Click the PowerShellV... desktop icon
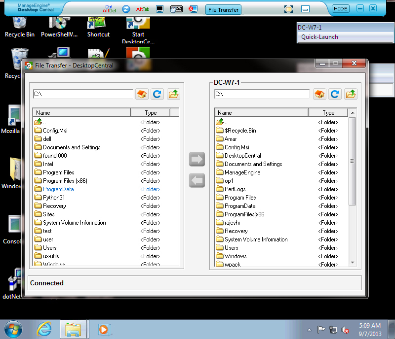The image size is (395, 339). point(59,27)
